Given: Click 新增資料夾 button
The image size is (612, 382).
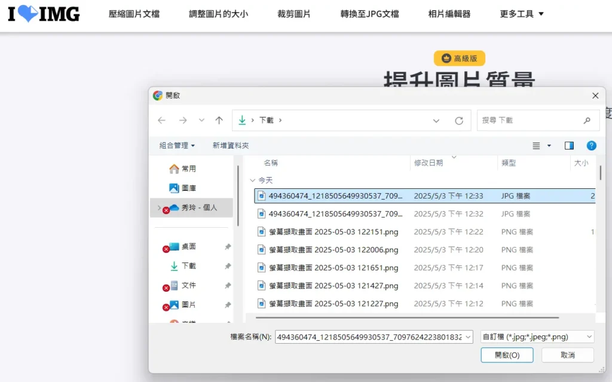Looking at the screenshot, I should tap(231, 145).
